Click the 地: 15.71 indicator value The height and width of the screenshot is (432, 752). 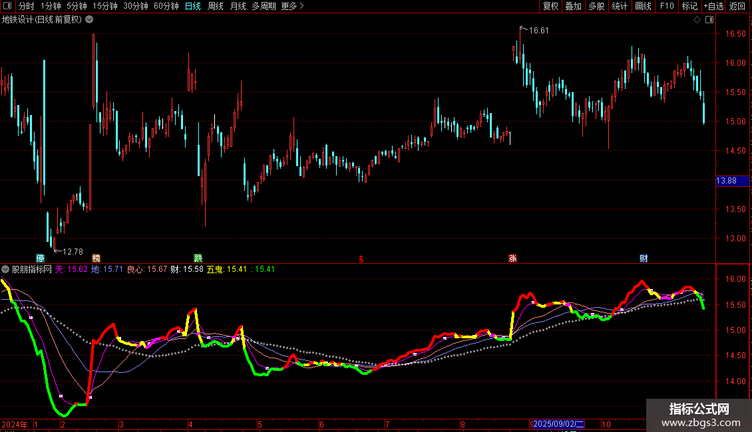(x=107, y=269)
